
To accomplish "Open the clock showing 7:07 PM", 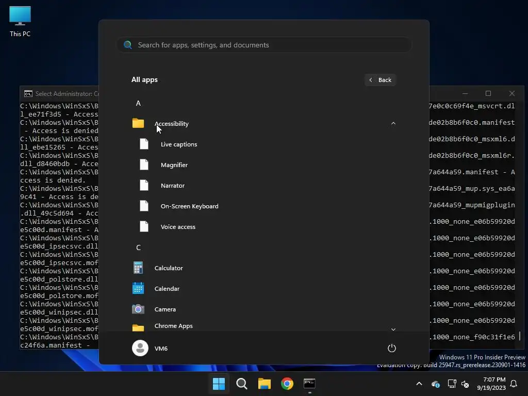I will click(x=491, y=384).
